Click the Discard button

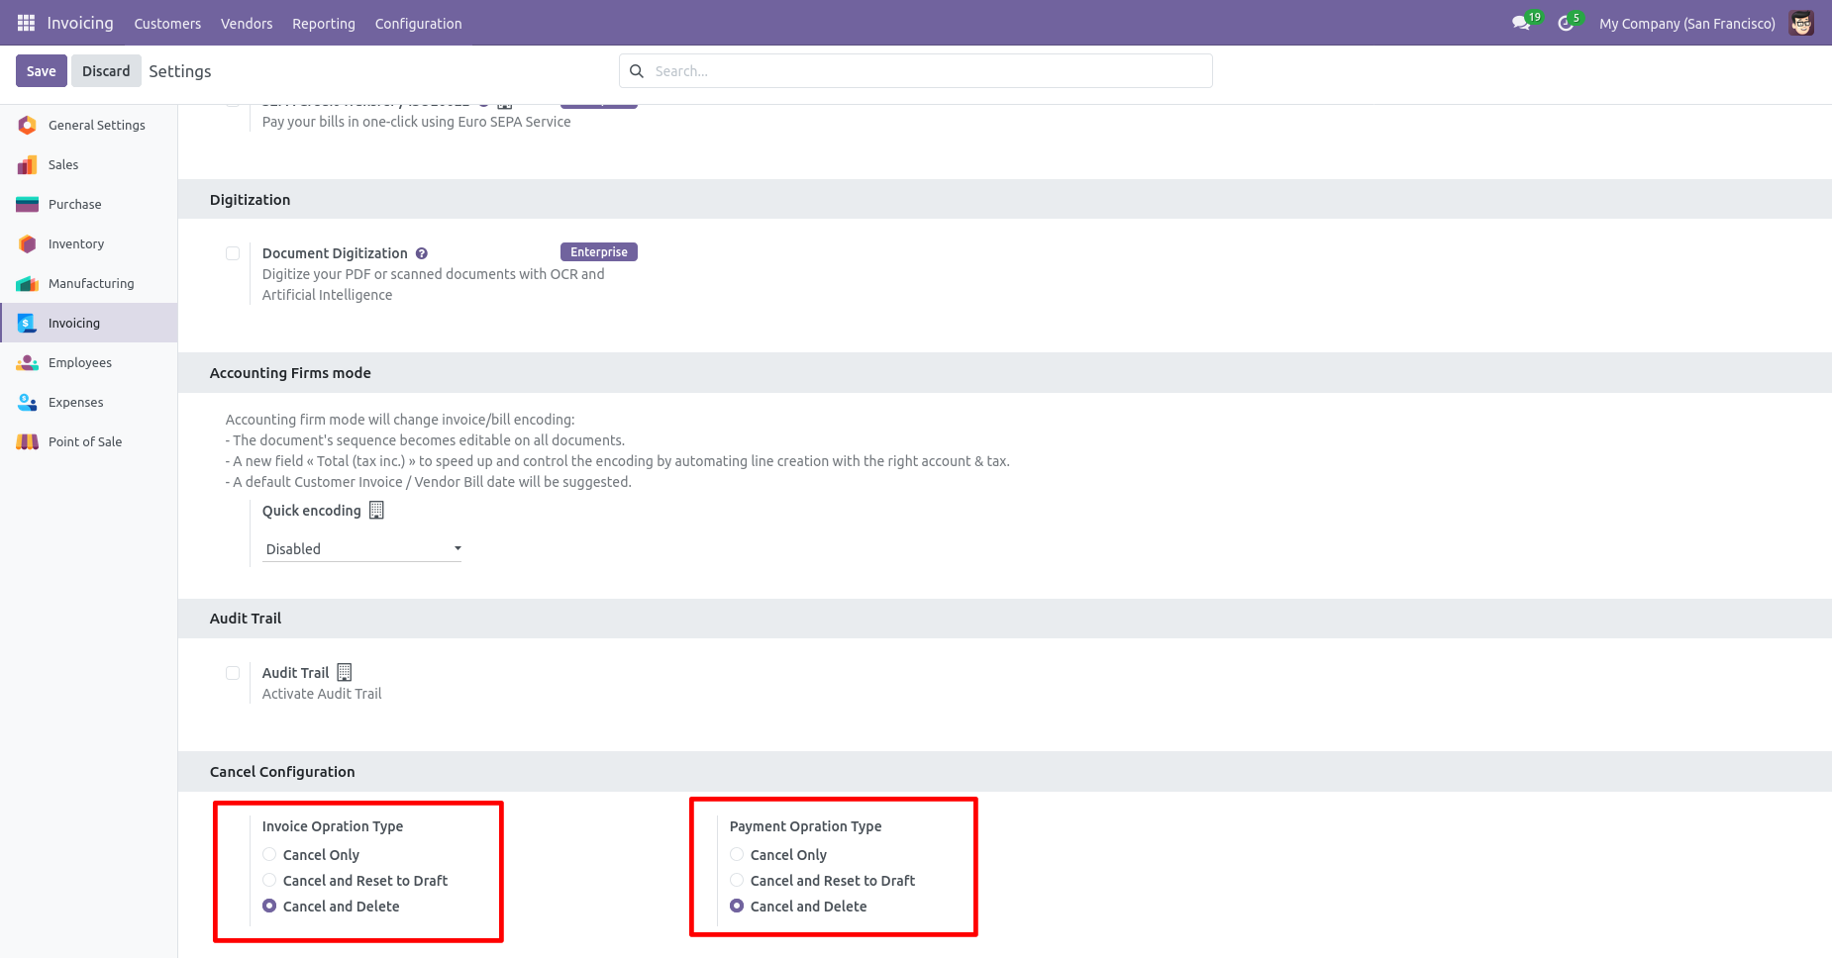pyautogui.click(x=106, y=71)
